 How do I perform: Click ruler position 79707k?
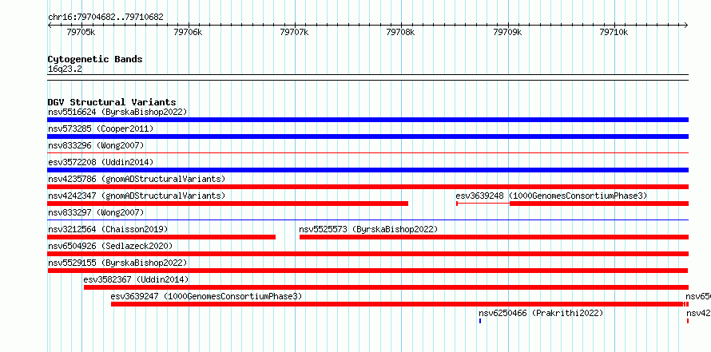point(295,32)
